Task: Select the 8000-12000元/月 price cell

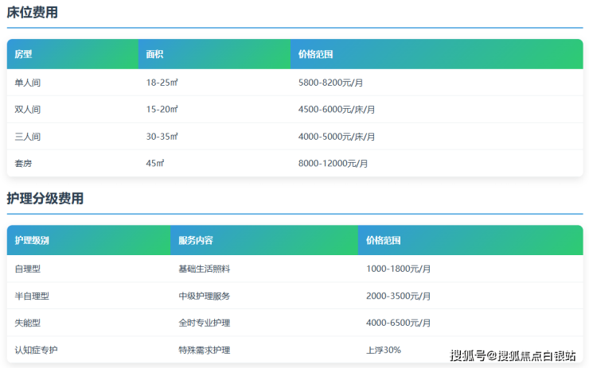Action: click(333, 164)
